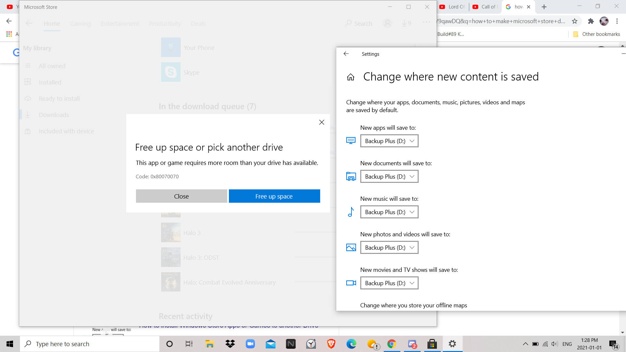The height and width of the screenshot is (352, 626).
Task: Open Mail app from taskbar
Action: pyautogui.click(x=271, y=344)
